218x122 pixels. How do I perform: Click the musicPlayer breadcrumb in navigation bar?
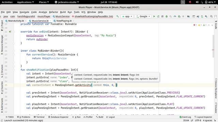tap(44, 16)
